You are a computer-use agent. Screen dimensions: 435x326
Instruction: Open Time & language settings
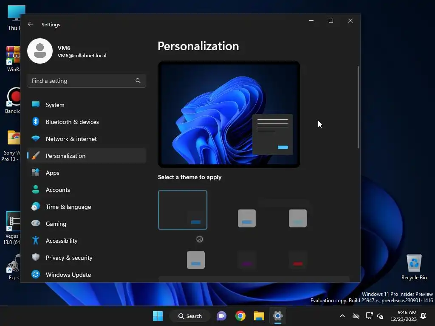click(87, 207)
